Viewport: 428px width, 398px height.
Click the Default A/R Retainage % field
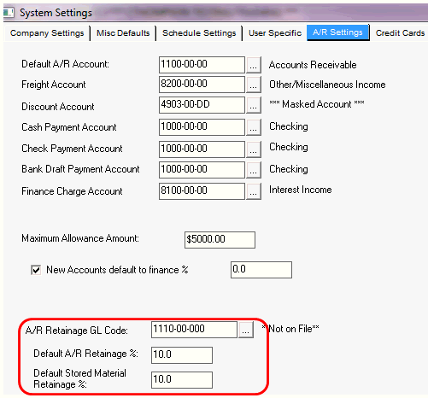click(182, 355)
